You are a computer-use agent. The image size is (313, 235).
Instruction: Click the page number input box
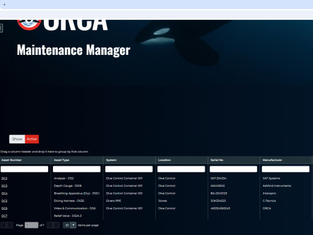coord(31,225)
